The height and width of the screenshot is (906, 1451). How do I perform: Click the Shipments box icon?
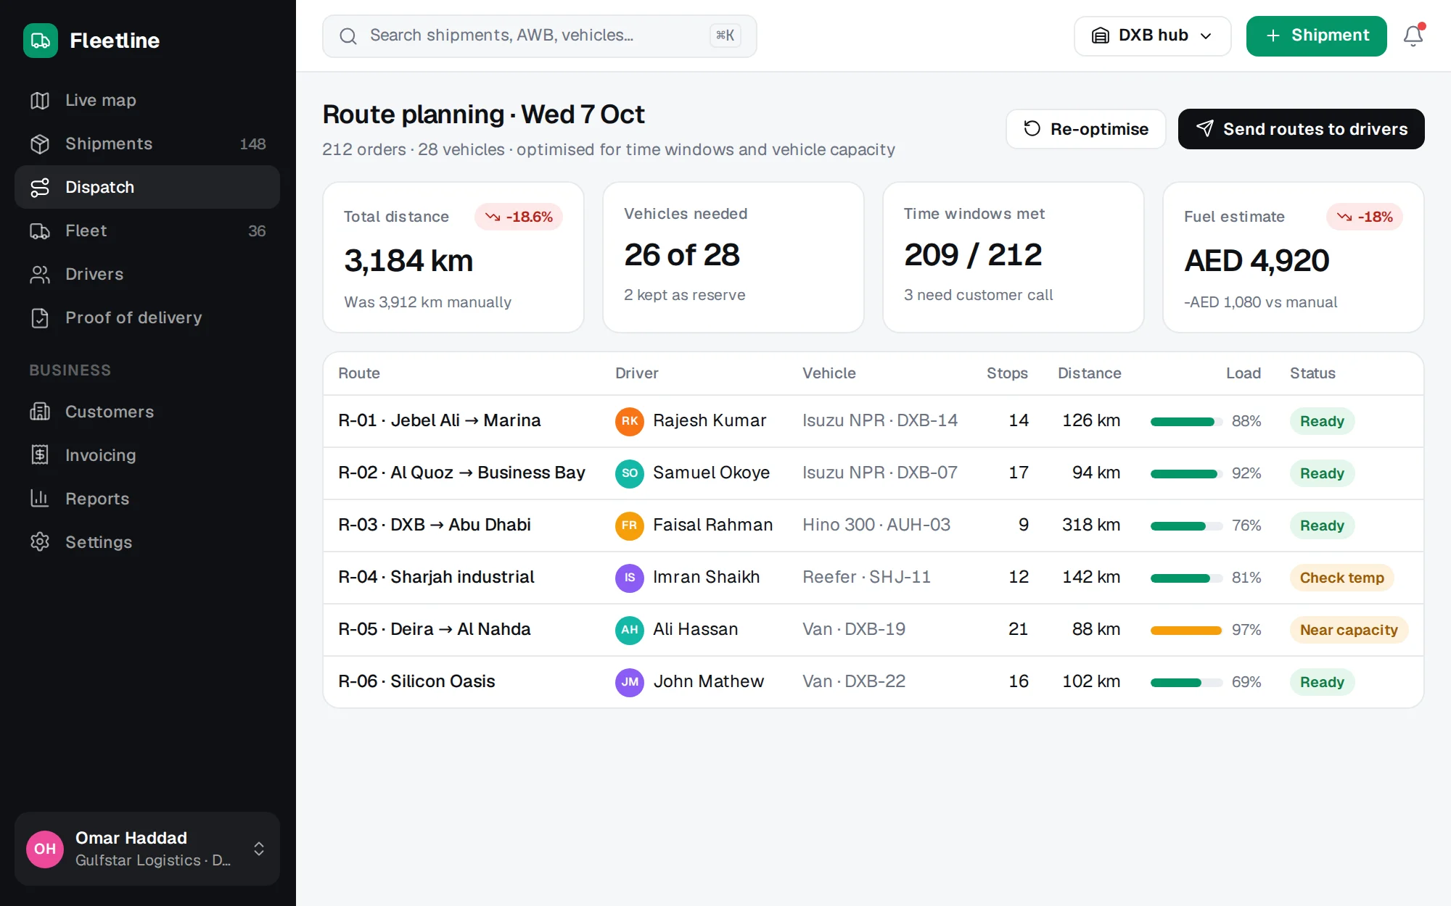[x=40, y=144]
